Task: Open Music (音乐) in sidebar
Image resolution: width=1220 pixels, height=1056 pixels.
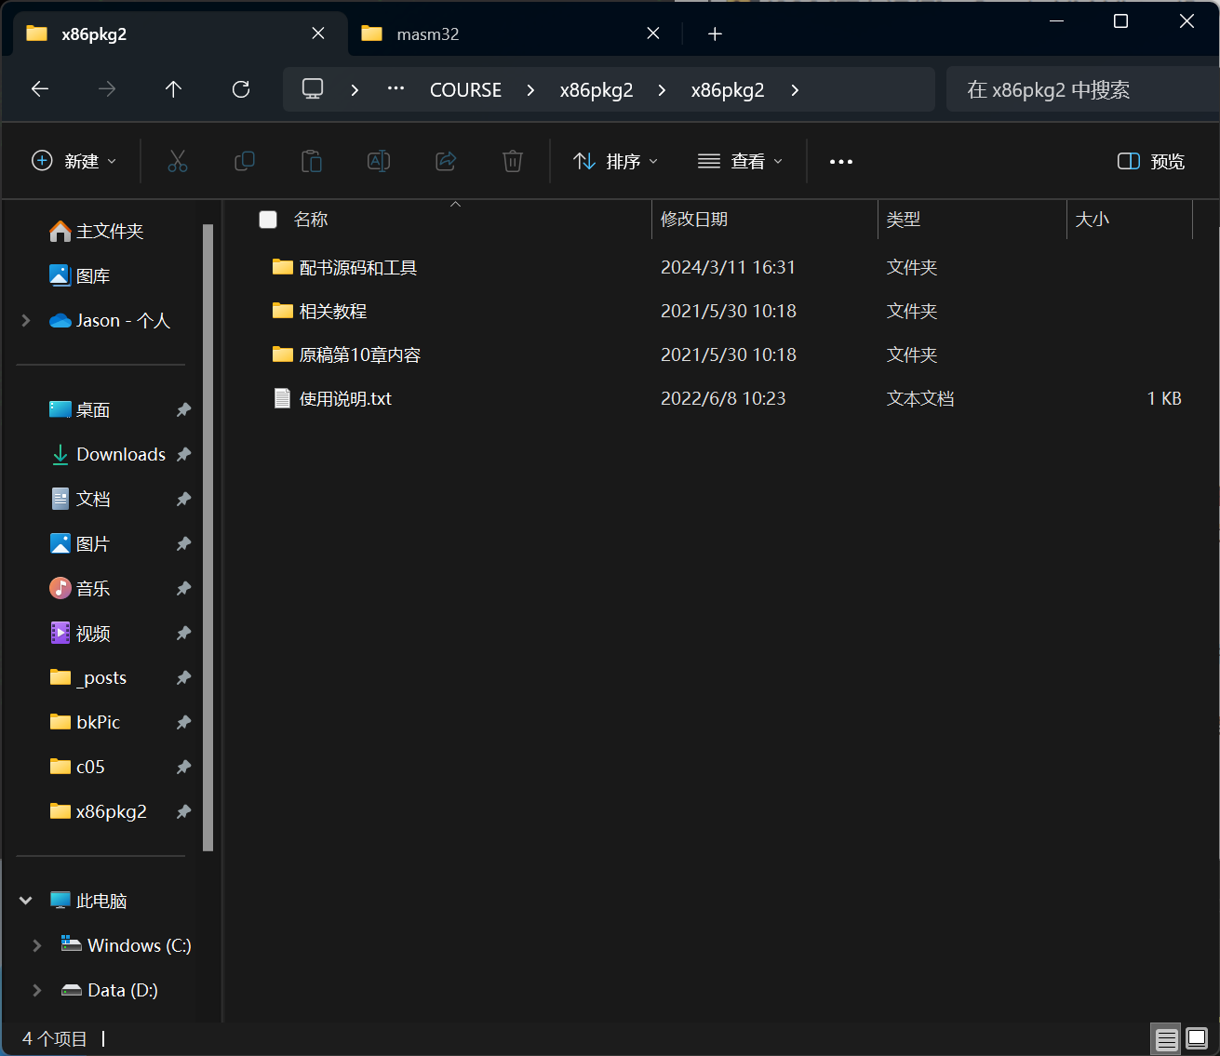Action: pyautogui.click(x=93, y=588)
